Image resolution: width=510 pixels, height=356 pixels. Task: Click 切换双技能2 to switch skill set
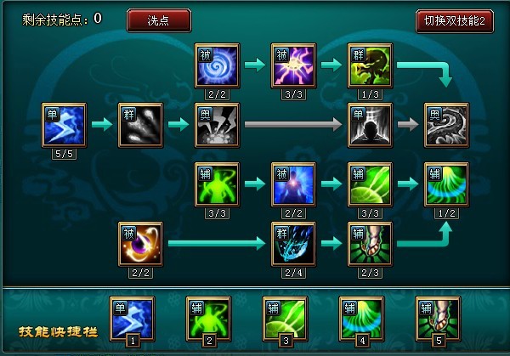click(455, 21)
